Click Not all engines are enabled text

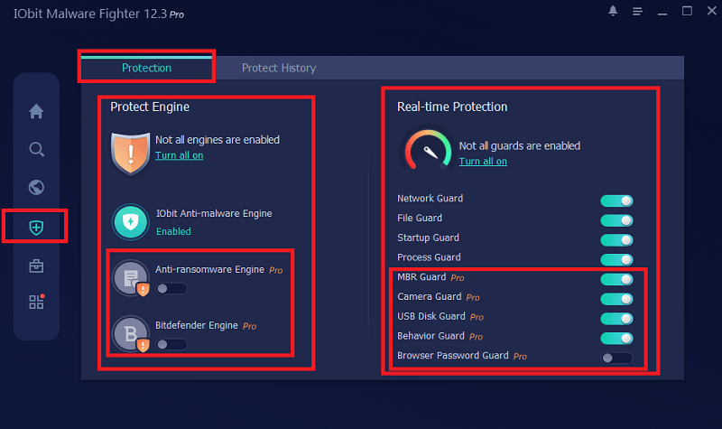[218, 140]
